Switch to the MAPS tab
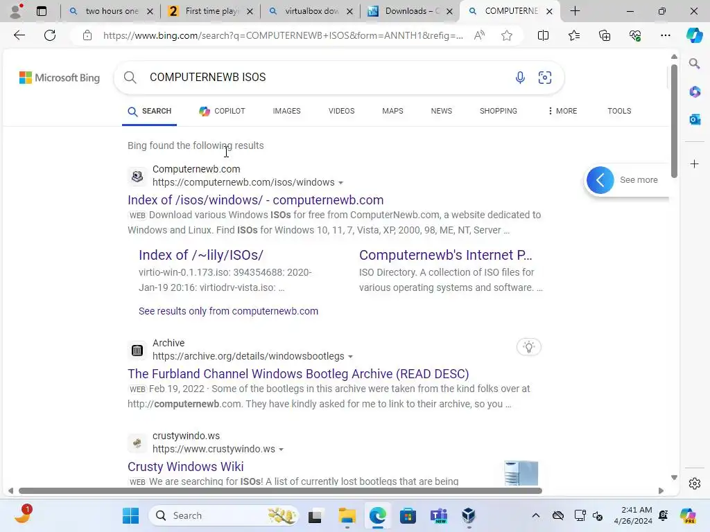 coord(392,111)
